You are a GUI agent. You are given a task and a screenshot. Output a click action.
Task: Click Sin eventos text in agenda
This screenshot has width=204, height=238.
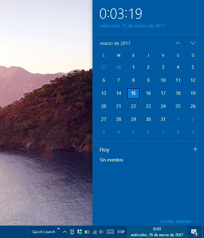pos(111,160)
